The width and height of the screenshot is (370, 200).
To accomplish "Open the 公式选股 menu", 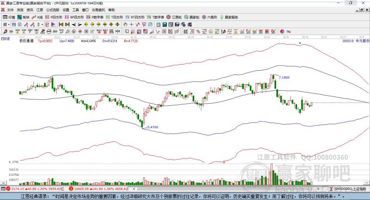I will click(x=53, y=10).
